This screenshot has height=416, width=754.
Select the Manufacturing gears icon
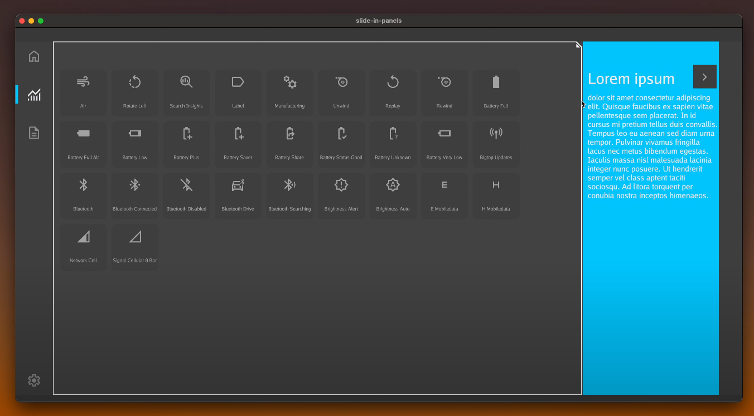pos(289,82)
